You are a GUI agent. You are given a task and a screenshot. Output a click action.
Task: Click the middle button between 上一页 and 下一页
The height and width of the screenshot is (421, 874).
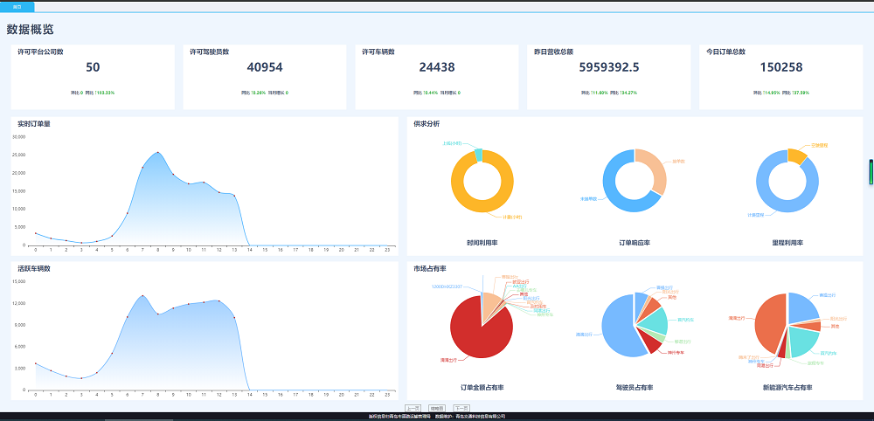coord(437,408)
